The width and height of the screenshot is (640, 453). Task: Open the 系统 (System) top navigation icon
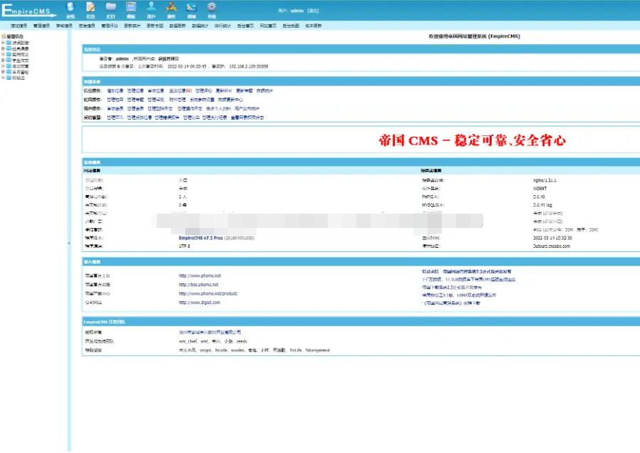pyautogui.click(x=70, y=9)
